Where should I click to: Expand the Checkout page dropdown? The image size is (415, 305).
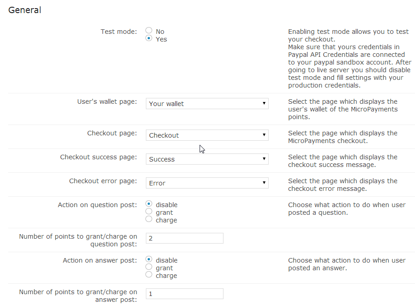[x=207, y=135]
